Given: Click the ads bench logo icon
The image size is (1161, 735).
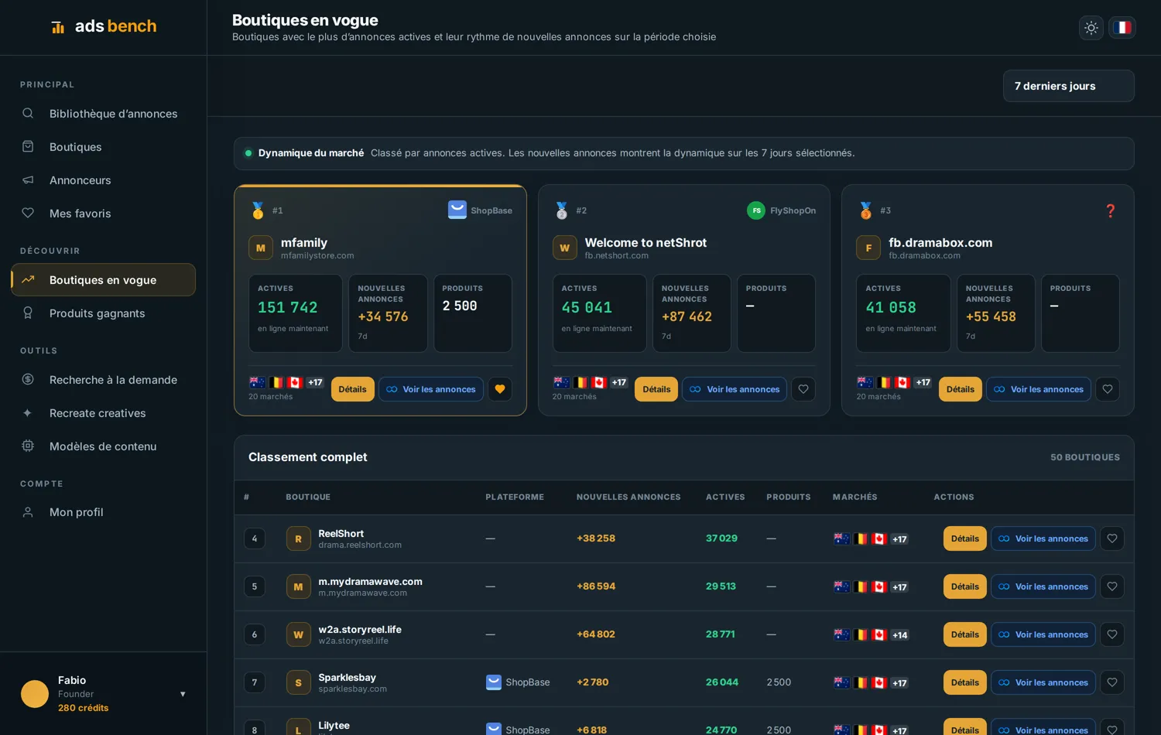Looking at the screenshot, I should [x=58, y=27].
